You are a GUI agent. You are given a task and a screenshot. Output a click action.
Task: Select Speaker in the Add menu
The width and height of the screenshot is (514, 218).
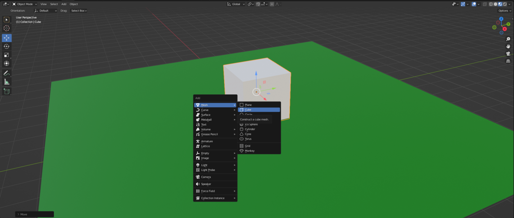tap(215, 184)
